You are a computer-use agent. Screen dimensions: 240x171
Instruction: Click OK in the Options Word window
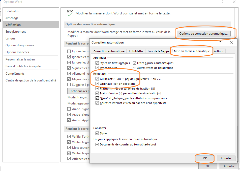tap(208, 166)
